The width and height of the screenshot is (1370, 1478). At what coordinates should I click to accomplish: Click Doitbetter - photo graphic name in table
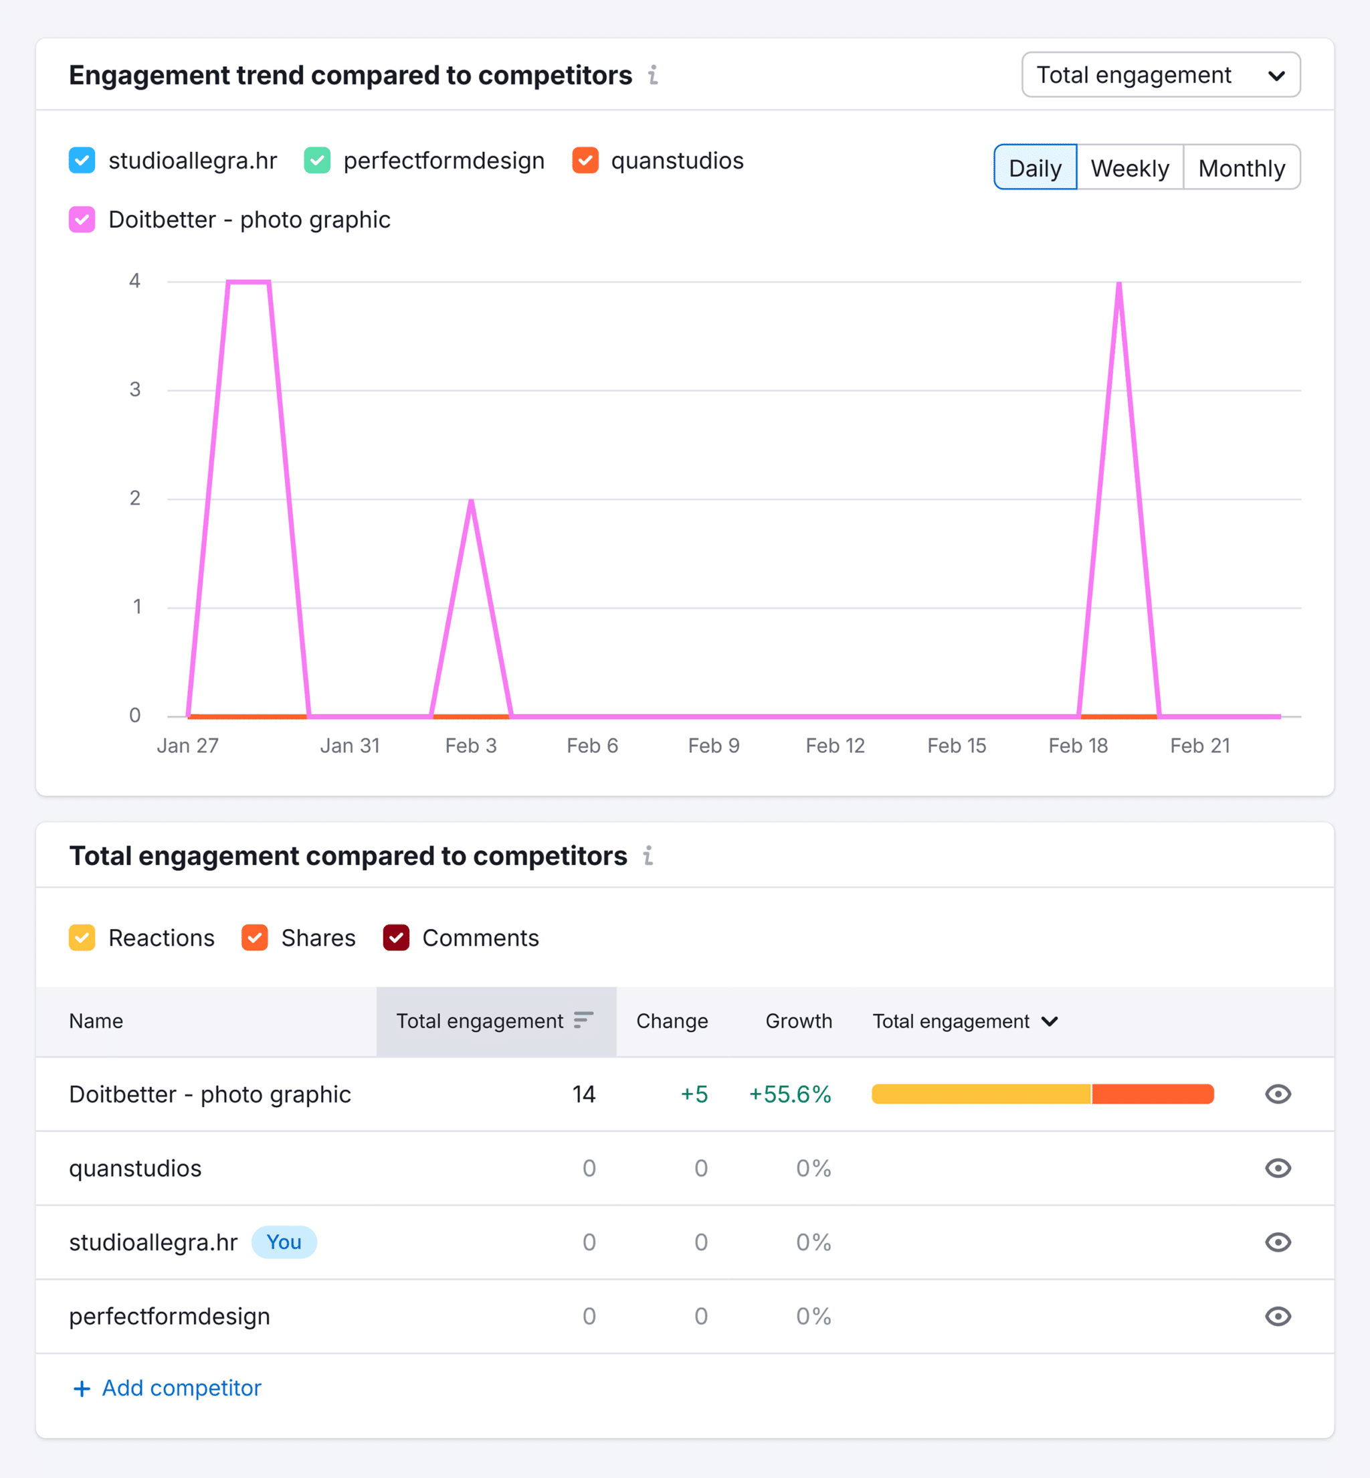(x=210, y=1094)
